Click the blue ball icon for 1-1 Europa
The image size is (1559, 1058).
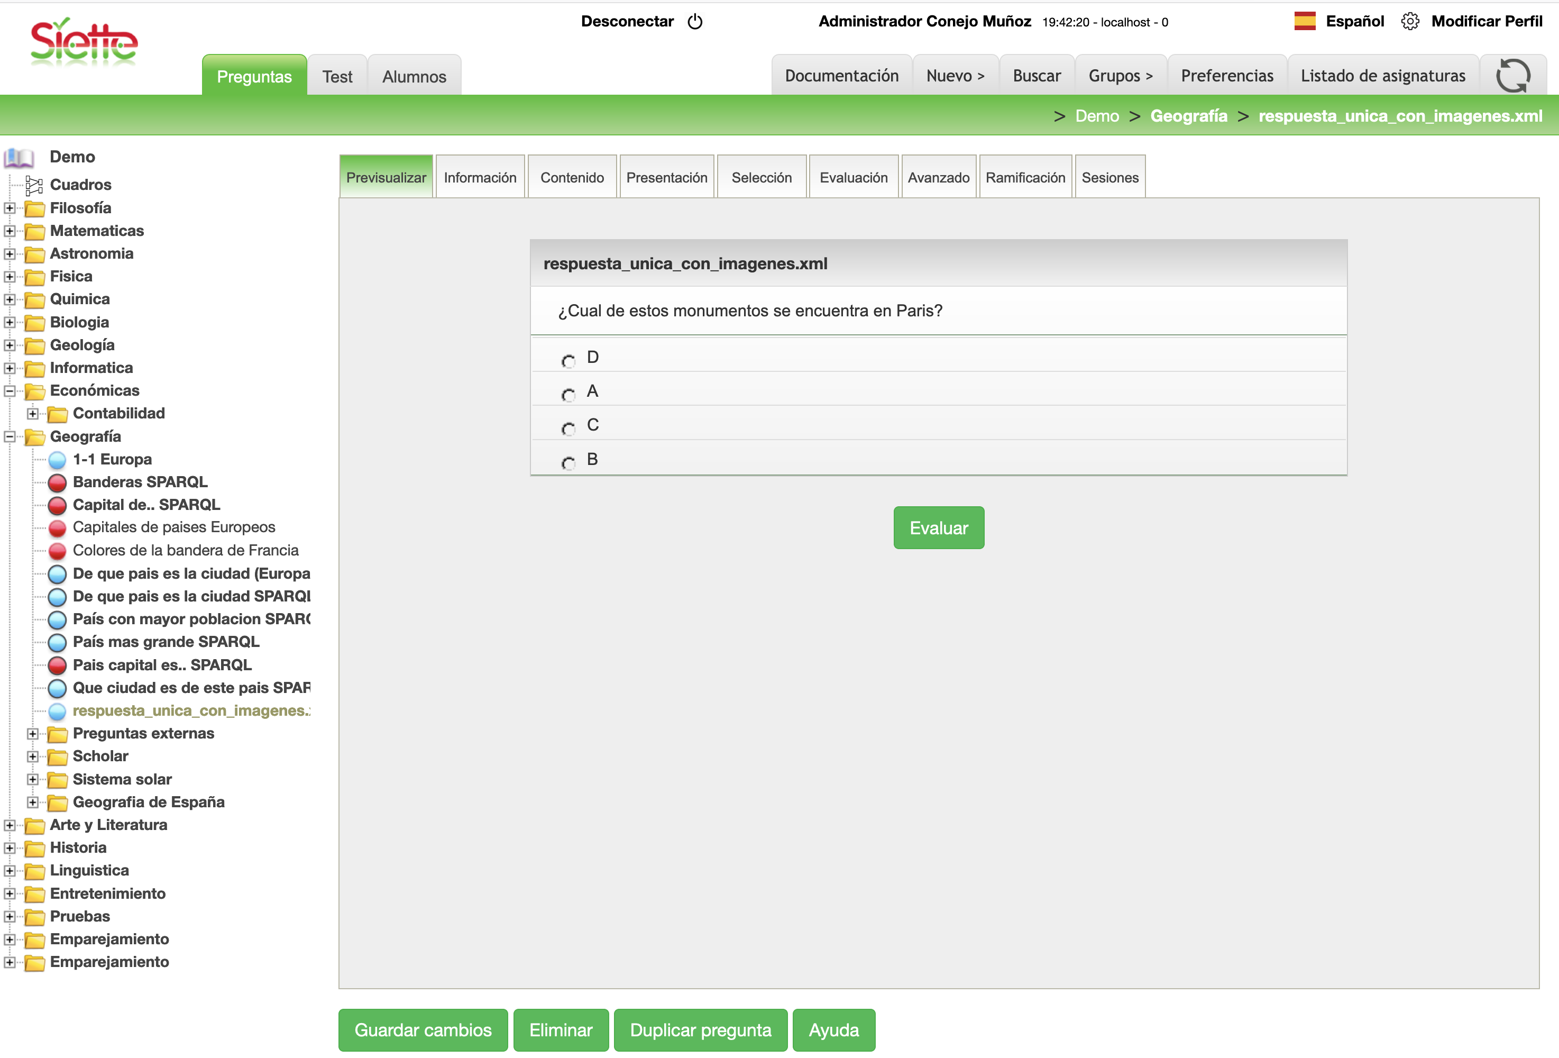point(58,460)
